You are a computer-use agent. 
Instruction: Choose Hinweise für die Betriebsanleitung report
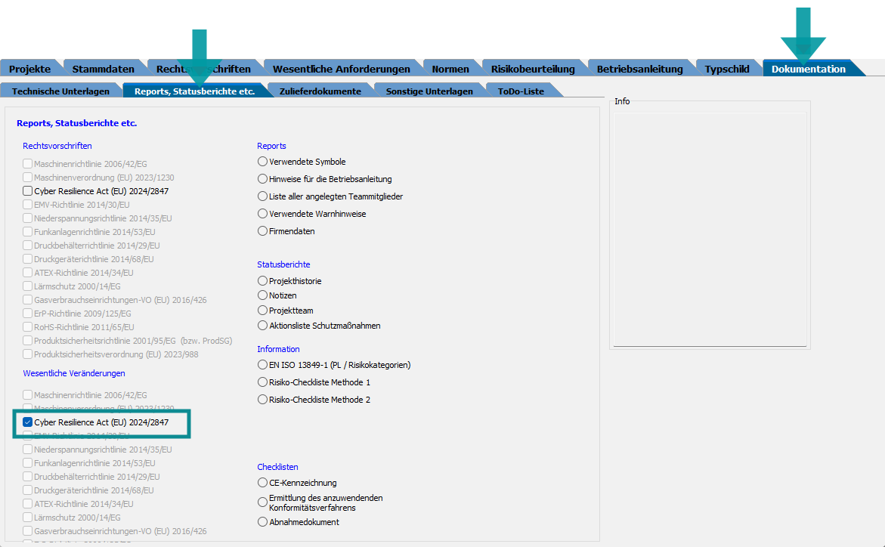pyautogui.click(x=263, y=179)
